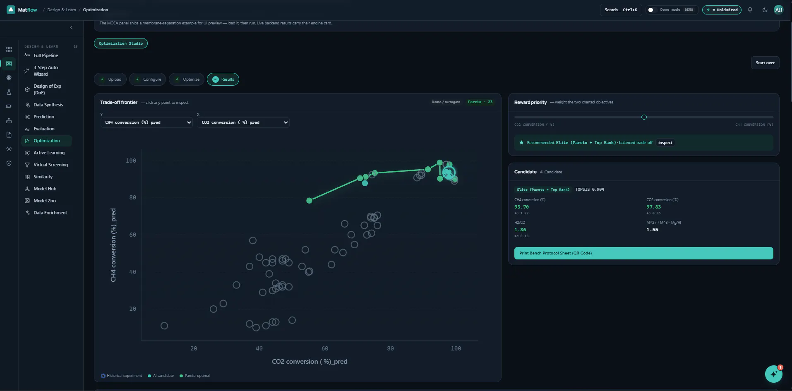Viewport: 792px width, 391px height.
Task: Click the Active Learning target icon
Action: (x=27, y=153)
